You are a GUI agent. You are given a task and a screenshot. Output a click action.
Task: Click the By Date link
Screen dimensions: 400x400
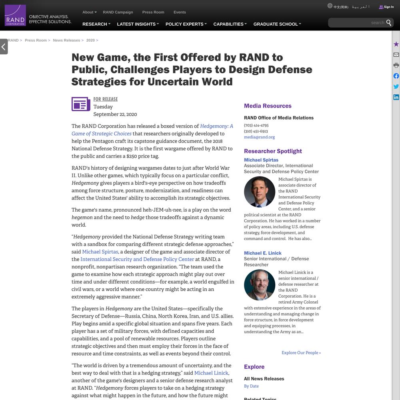[x=251, y=386]
